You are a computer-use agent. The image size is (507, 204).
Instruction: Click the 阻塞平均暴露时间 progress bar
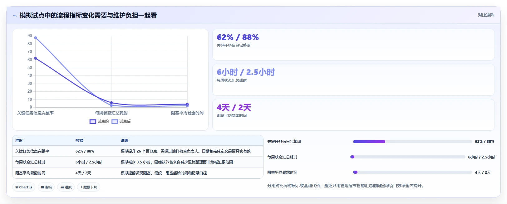[412, 172]
